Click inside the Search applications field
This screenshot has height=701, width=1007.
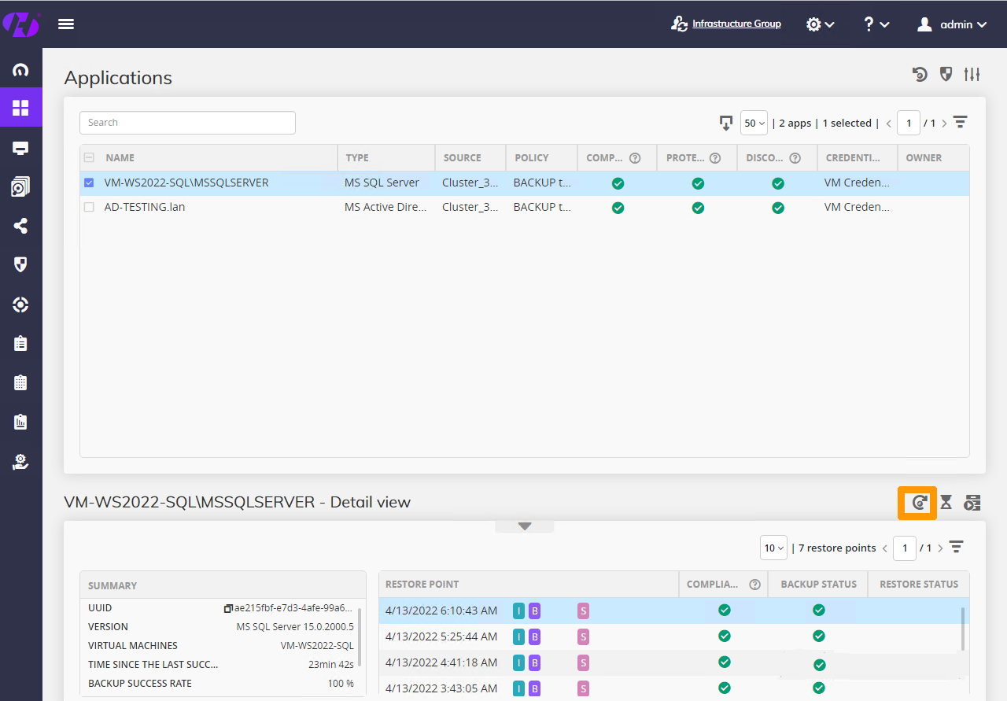pyautogui.click(x=187, y=123)
